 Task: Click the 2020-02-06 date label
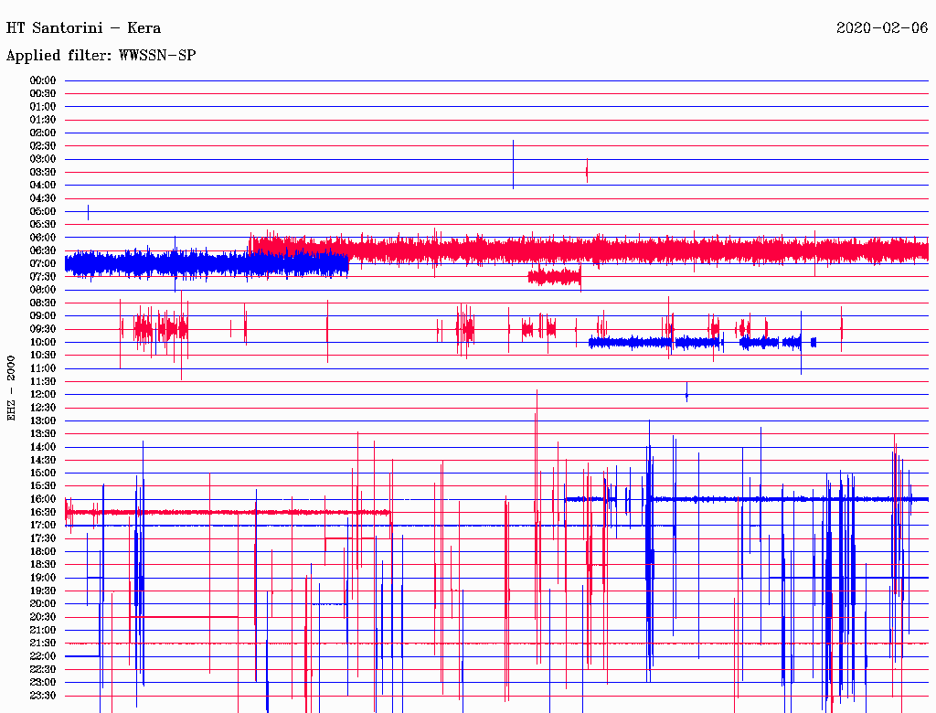point(882,27)
